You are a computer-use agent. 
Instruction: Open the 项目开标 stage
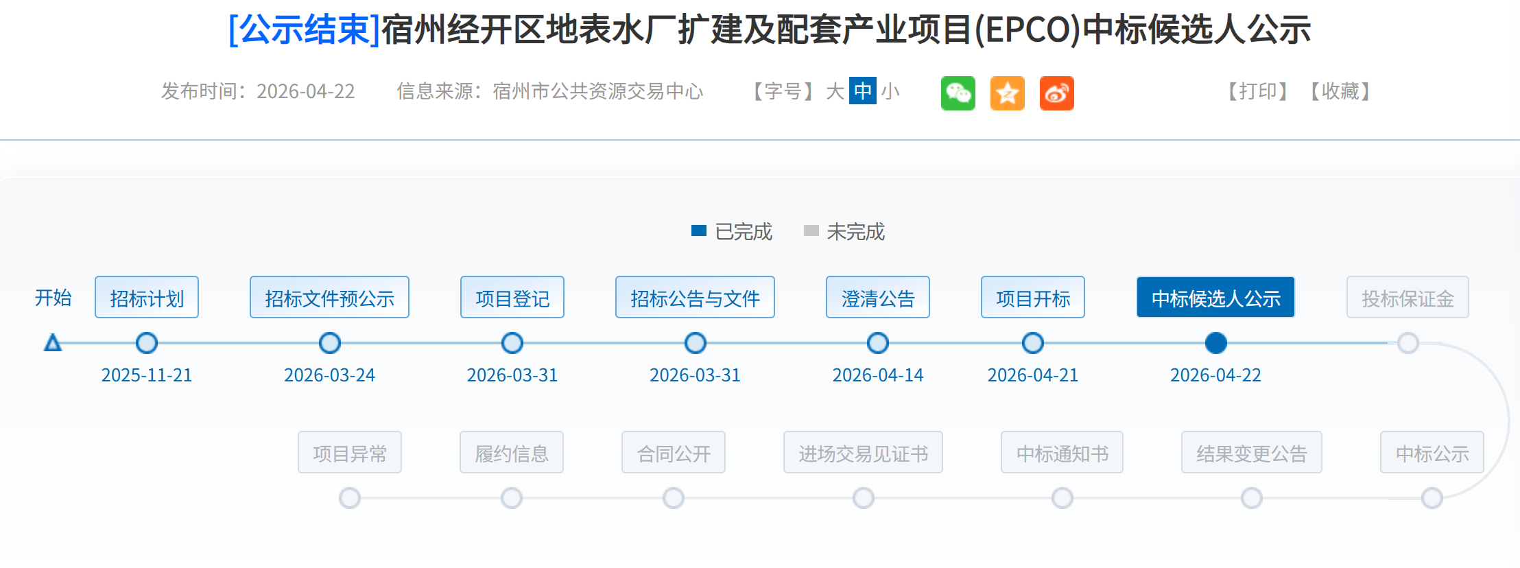pyautogui.click(x=1033, y=298)
